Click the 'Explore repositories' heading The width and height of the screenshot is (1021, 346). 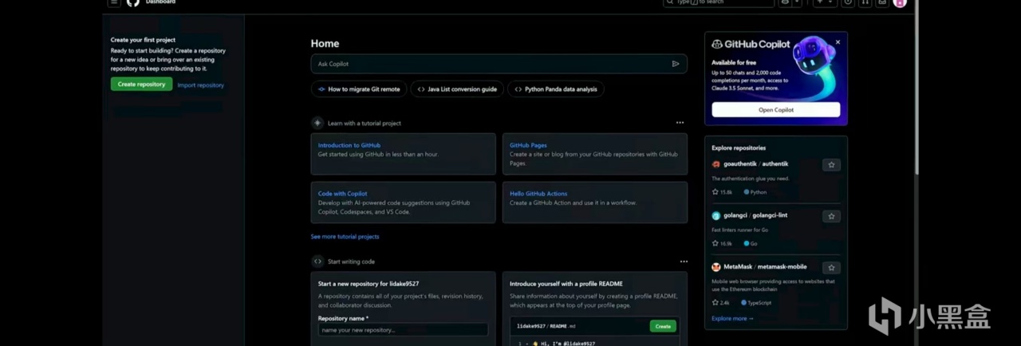coord(739,148)
